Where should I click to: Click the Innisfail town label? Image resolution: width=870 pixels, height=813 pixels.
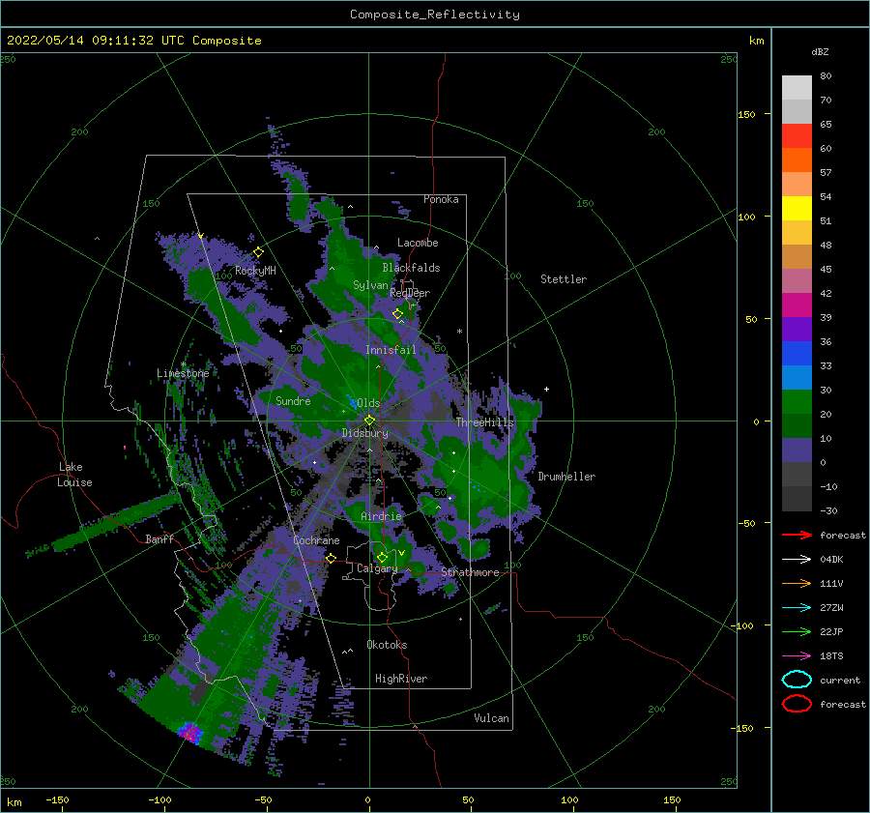coord(391,350)
